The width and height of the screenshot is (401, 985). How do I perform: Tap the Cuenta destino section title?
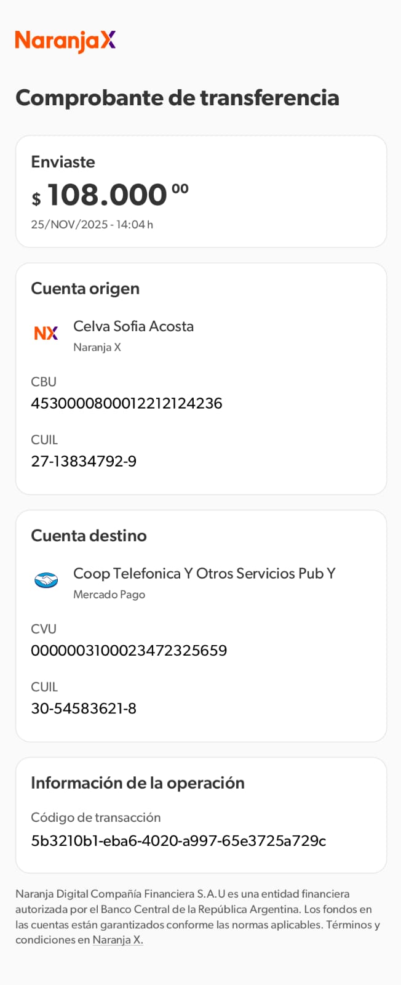pos(89,536)
